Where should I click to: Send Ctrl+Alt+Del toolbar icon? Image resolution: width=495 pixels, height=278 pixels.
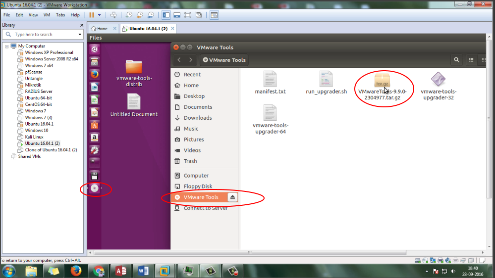click(113, 15)
